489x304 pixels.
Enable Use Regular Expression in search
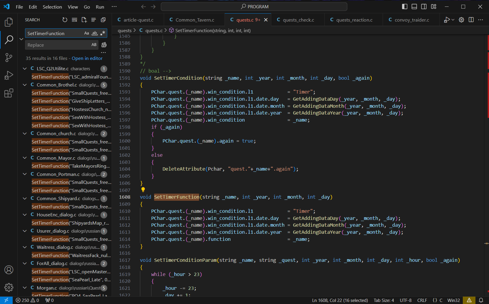coord(103,33)
